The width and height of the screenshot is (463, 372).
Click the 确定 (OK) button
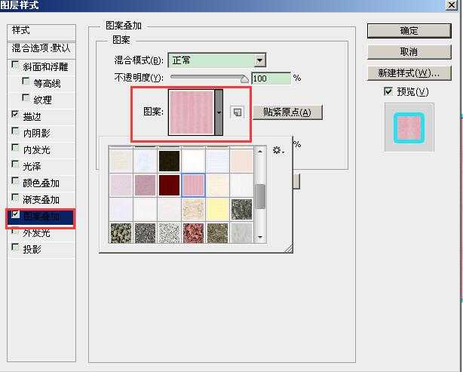coord(409,31)
